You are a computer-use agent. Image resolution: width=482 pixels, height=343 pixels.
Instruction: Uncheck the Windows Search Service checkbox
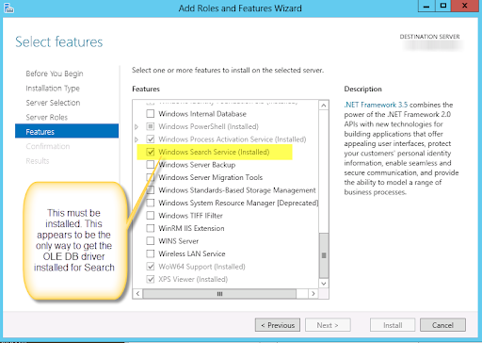tap(151, 152)
